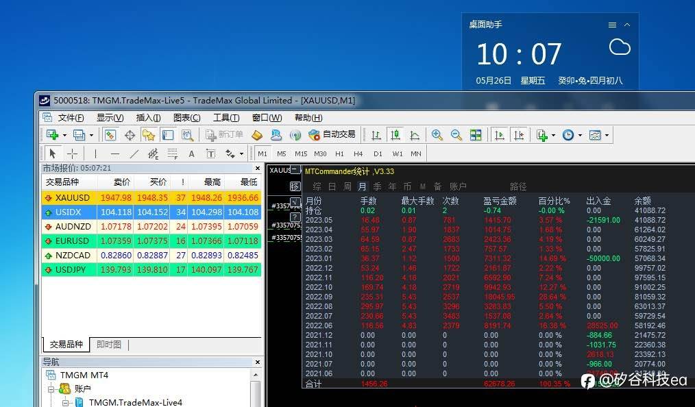Expand the Templates dropdown arrow
Screen dimensions: 695x407
click(607, 135)
